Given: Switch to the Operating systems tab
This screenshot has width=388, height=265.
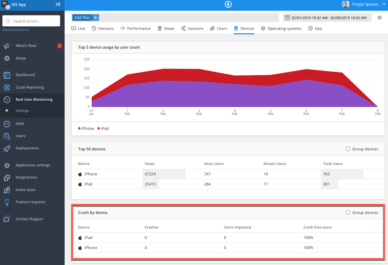Looking at the screenshot, I should pyautogui.click(x=281, y=28).
